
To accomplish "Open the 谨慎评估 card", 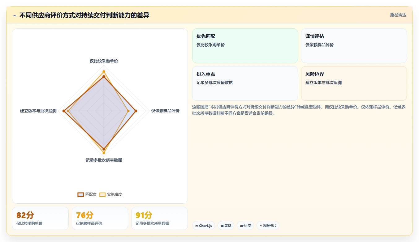I will coord(354,46).
